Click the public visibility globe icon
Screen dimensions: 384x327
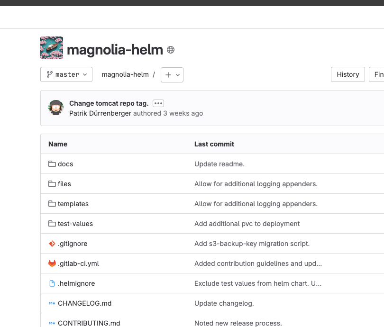tap(171, 50)
